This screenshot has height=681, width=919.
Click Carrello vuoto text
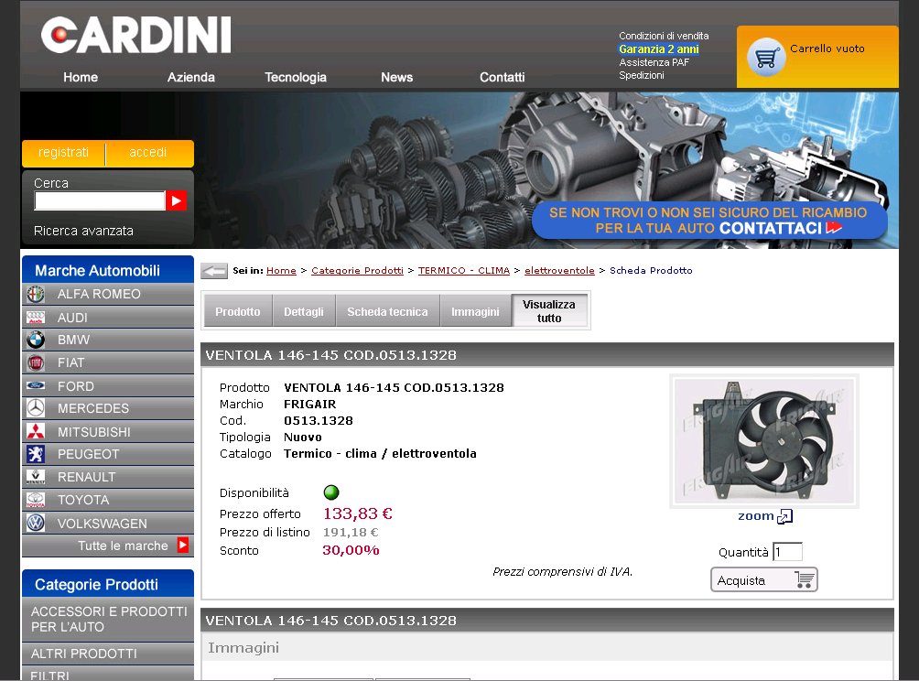pyautogui.click(x=827, y=49)
